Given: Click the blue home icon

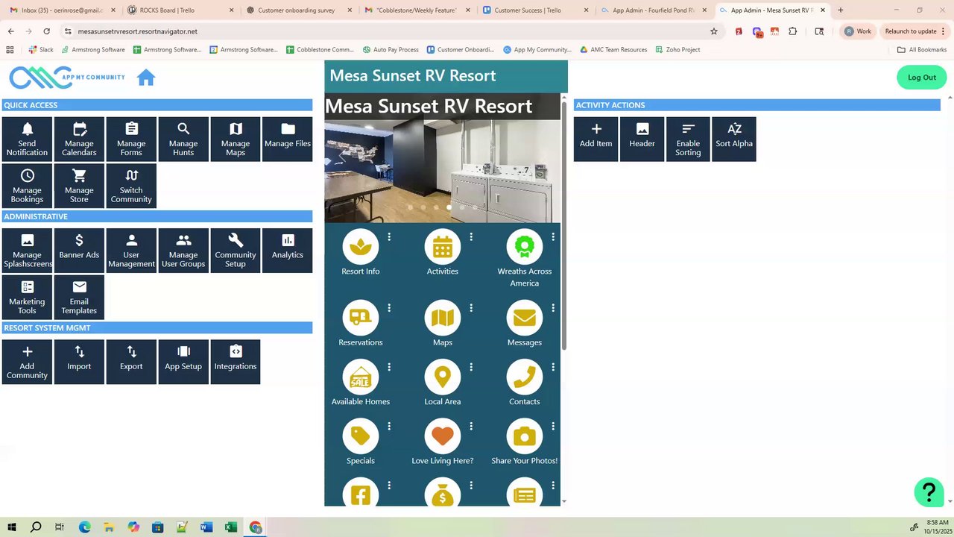Looking at the screenshot, I should [146, 78].
